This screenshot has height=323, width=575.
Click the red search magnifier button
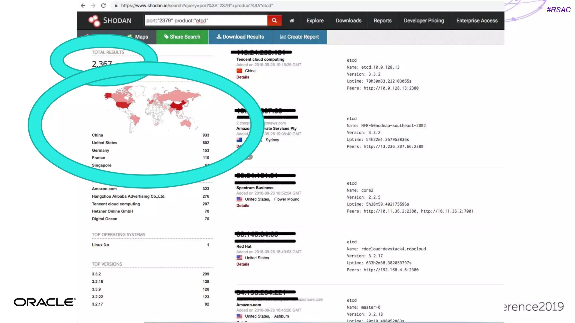point(274,20)
